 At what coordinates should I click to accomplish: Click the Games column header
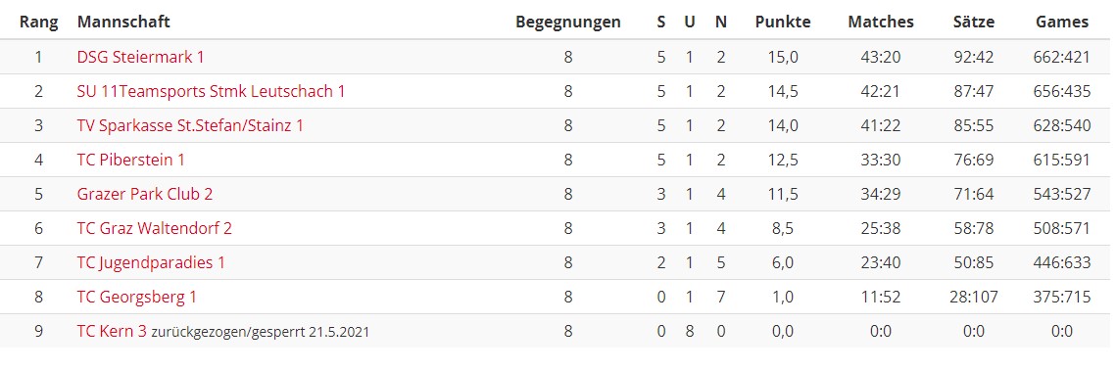[1062, 23]
